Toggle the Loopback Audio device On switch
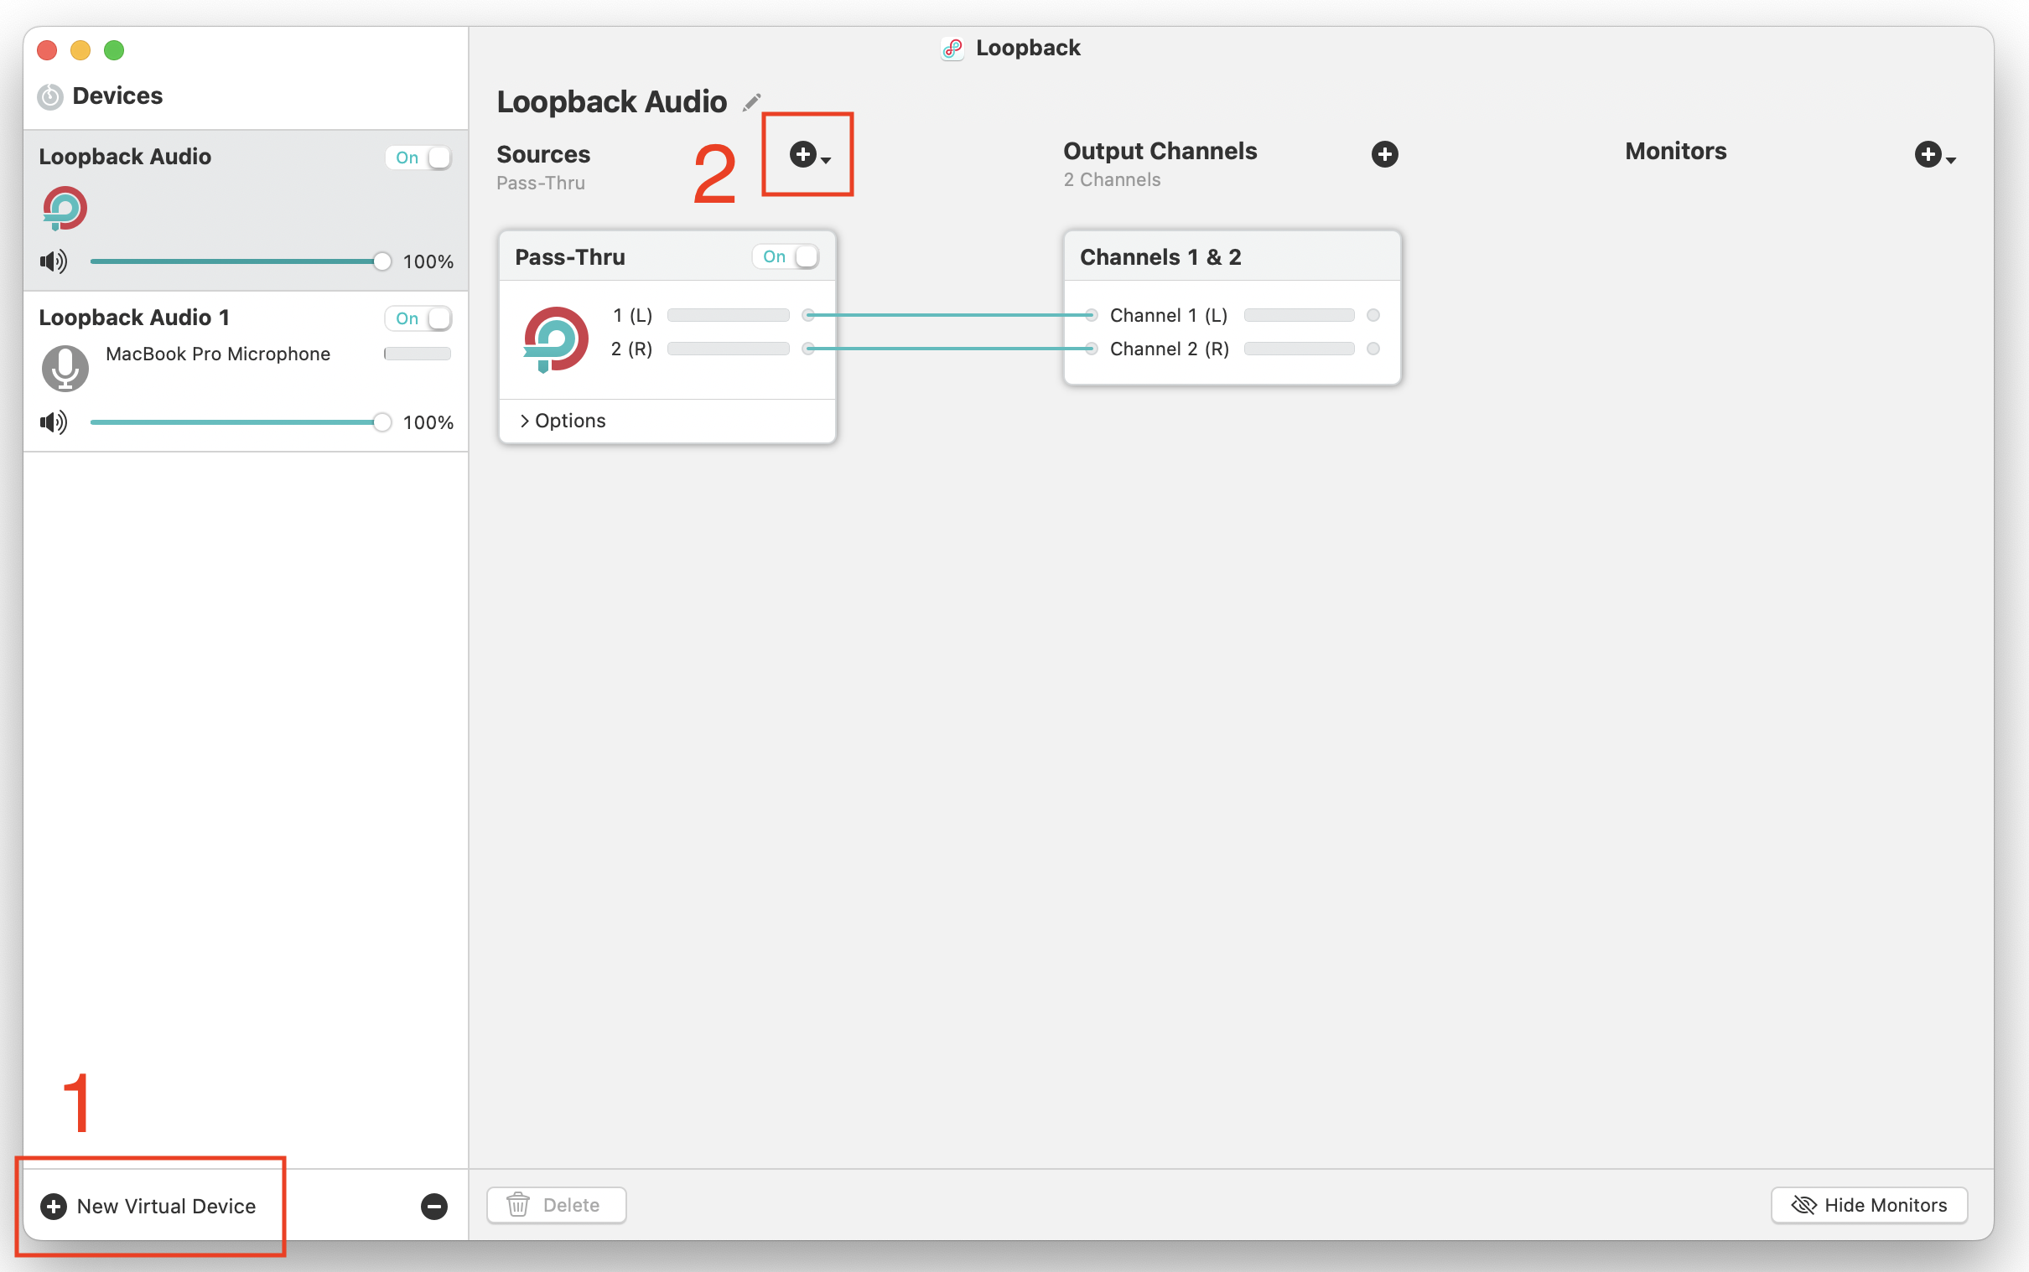 (x=419, y=158)
